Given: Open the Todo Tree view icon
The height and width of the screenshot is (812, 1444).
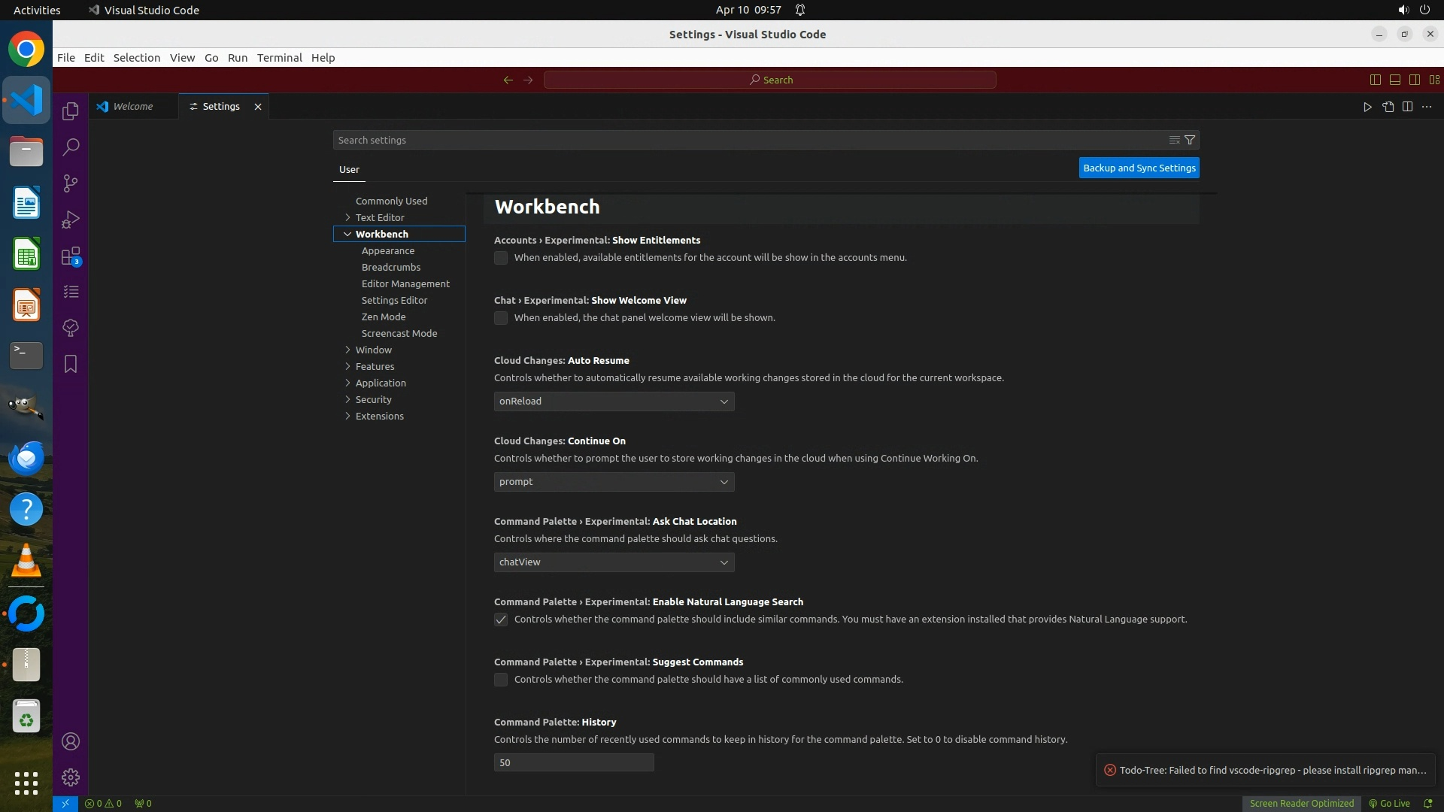Looking at the screenshot, I should [x=71, y=328].
